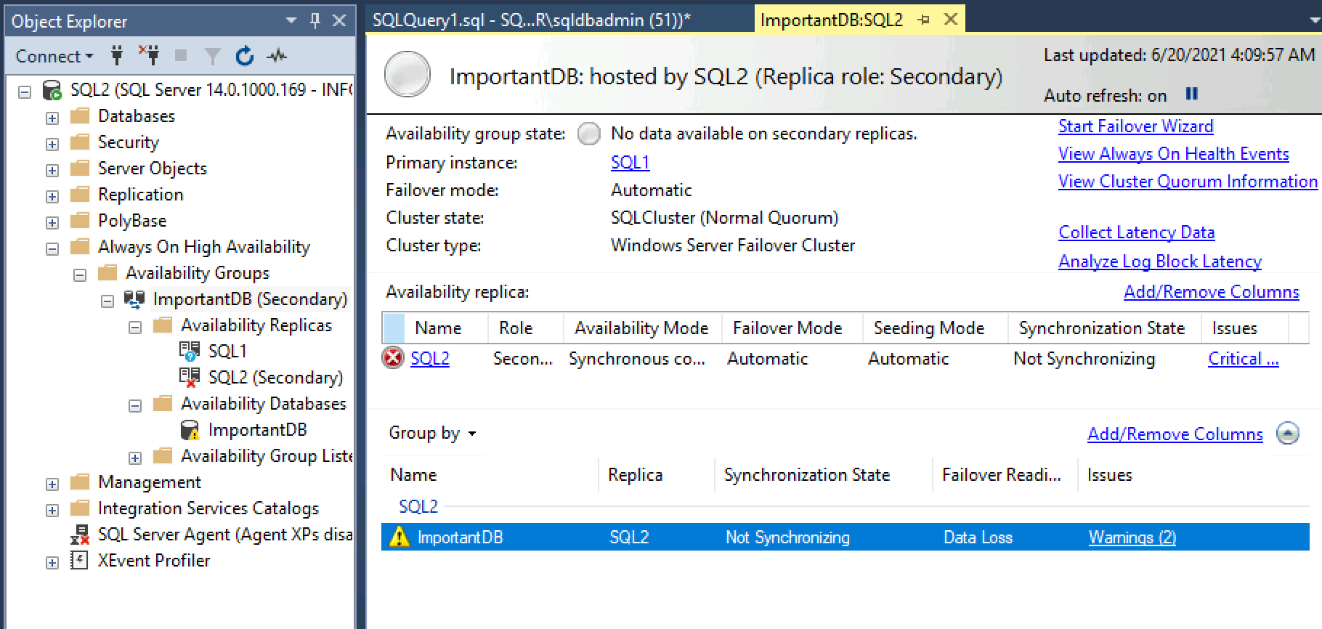Expand the PolyBase node
Screen dimensions: 1322x629
coord(52,222)
